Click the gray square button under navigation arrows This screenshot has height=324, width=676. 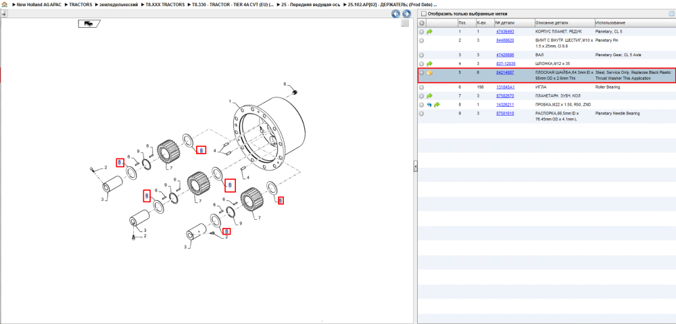point(405,24)
